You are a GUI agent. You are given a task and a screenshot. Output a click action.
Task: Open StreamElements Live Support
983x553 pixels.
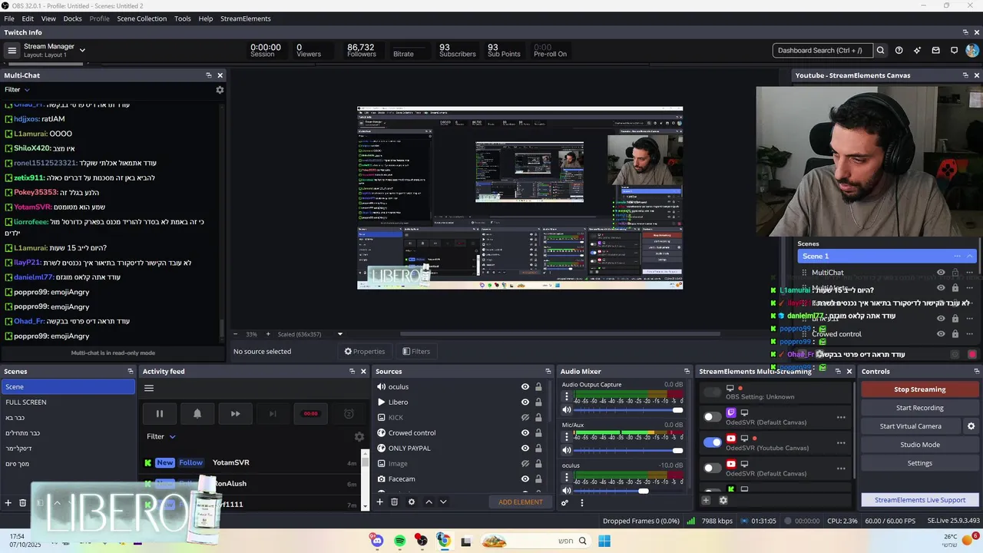pos(919,500)
